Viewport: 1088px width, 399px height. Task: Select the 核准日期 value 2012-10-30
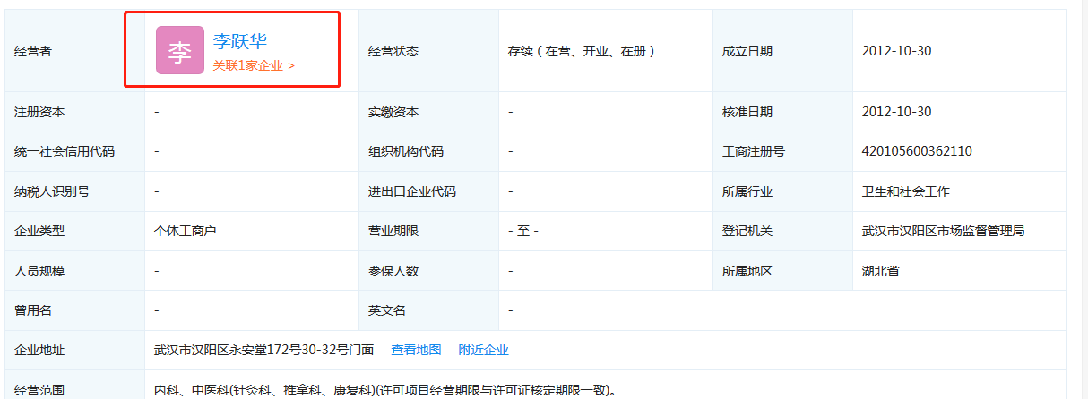pos(896,112)
